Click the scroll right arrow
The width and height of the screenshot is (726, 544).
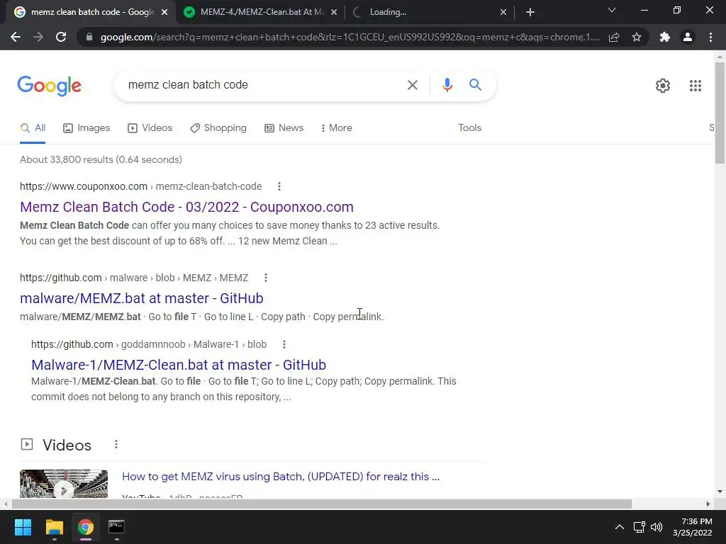pyautogui.click(x=708, y=504)
